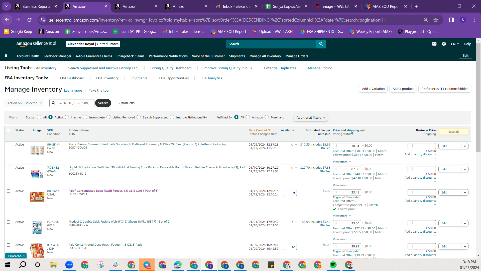
Task: Select Fulfilled By Amazon radio button
Action: (248, 117)
